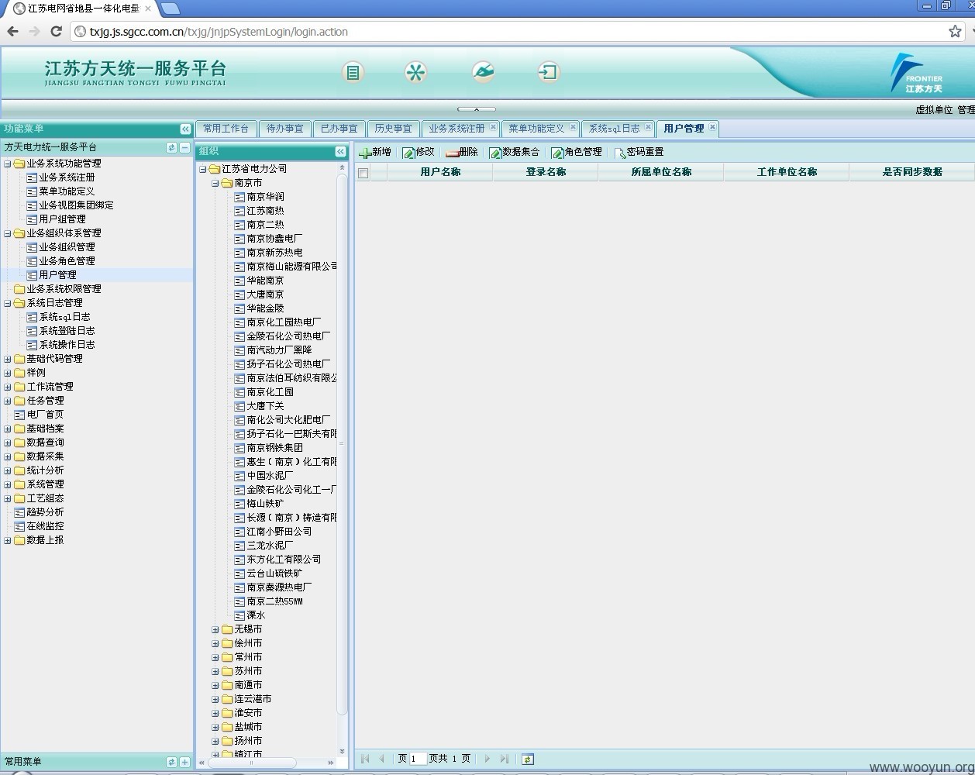Refresh the user grid via pager icon
Screen dimensions: 975x775
528,759
